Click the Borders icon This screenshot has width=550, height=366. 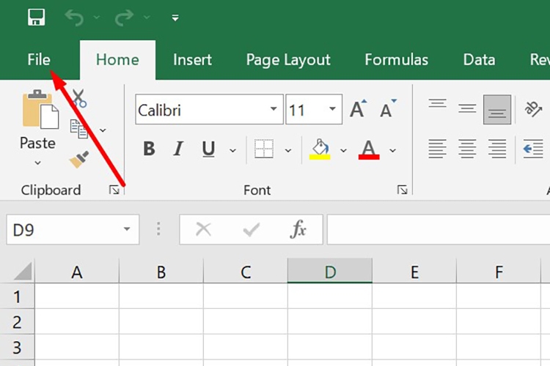264,149
